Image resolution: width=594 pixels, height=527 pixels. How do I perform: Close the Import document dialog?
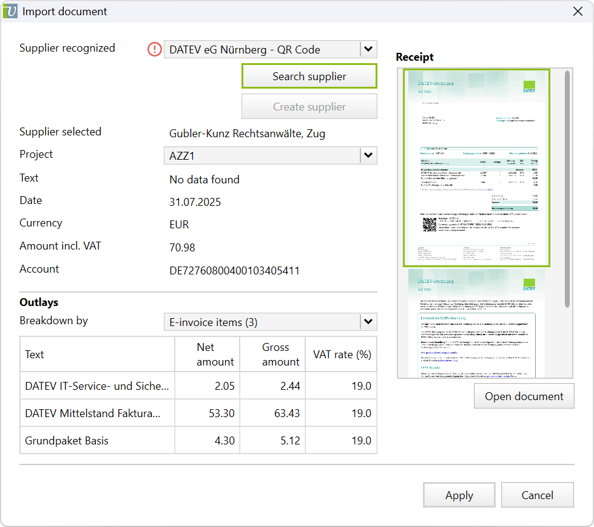click(578, 11)
